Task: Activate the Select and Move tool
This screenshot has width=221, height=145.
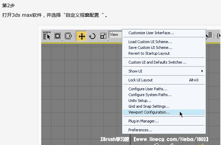Action: [81, 36]
